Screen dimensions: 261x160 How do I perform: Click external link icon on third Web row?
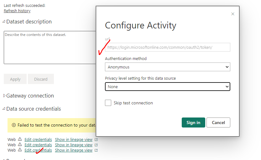click(x=96, y=150)
